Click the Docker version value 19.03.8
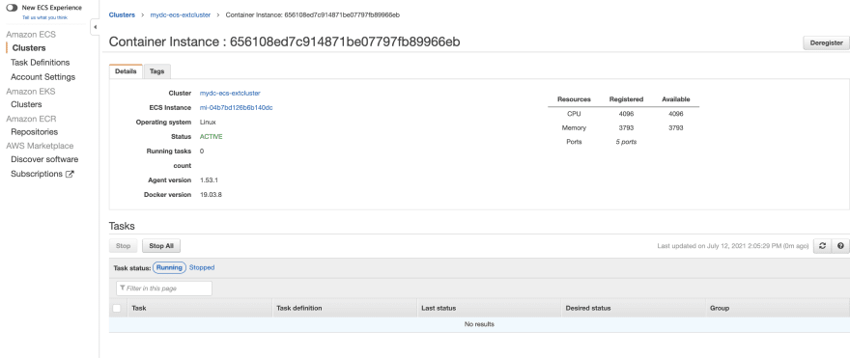This screenshot has width=850, height=358. (211, 194)
